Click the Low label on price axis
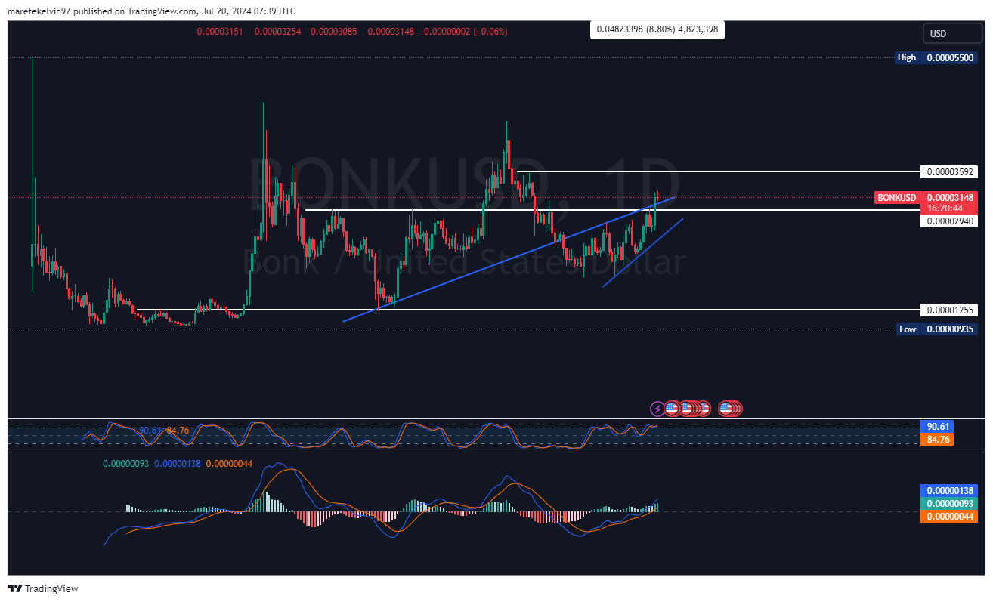The height and width of the screenshot is (602, 993). [x=908, y=329]
